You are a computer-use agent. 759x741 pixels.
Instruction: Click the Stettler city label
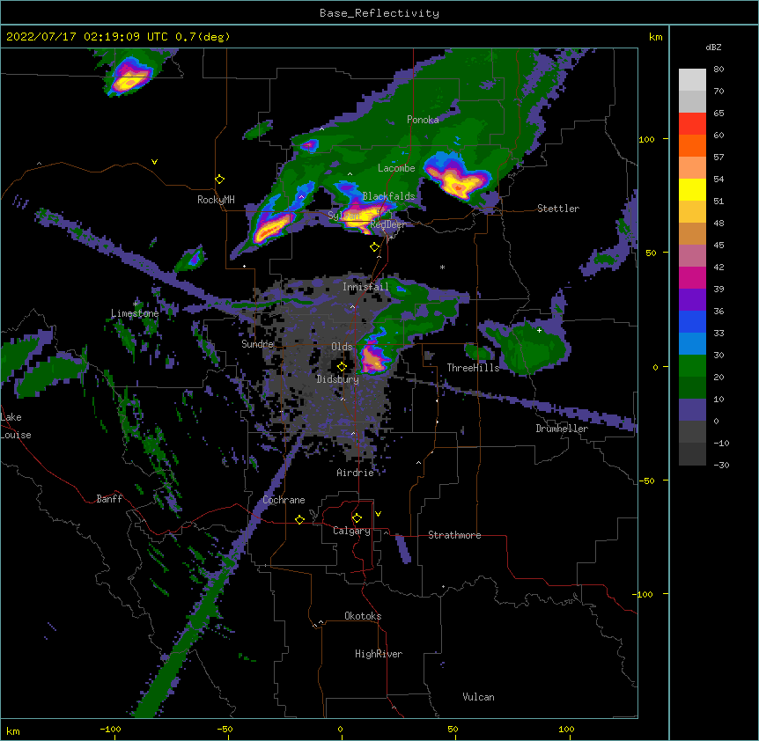[x=558, y=209]
